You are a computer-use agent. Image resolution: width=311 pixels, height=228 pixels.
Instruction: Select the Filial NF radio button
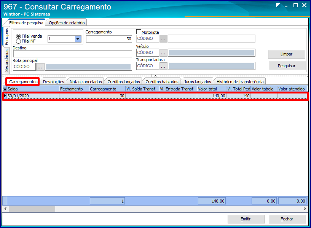click(18, 41)
